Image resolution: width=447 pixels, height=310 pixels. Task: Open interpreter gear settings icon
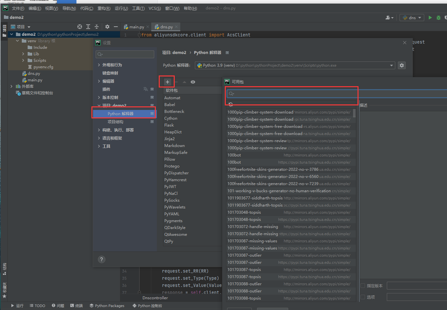click(402, 65)
